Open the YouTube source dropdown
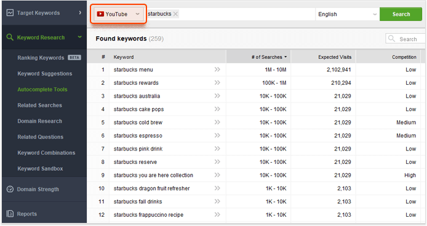The width and height of the screenshot is (427, 226). click(x=119, y=14)
